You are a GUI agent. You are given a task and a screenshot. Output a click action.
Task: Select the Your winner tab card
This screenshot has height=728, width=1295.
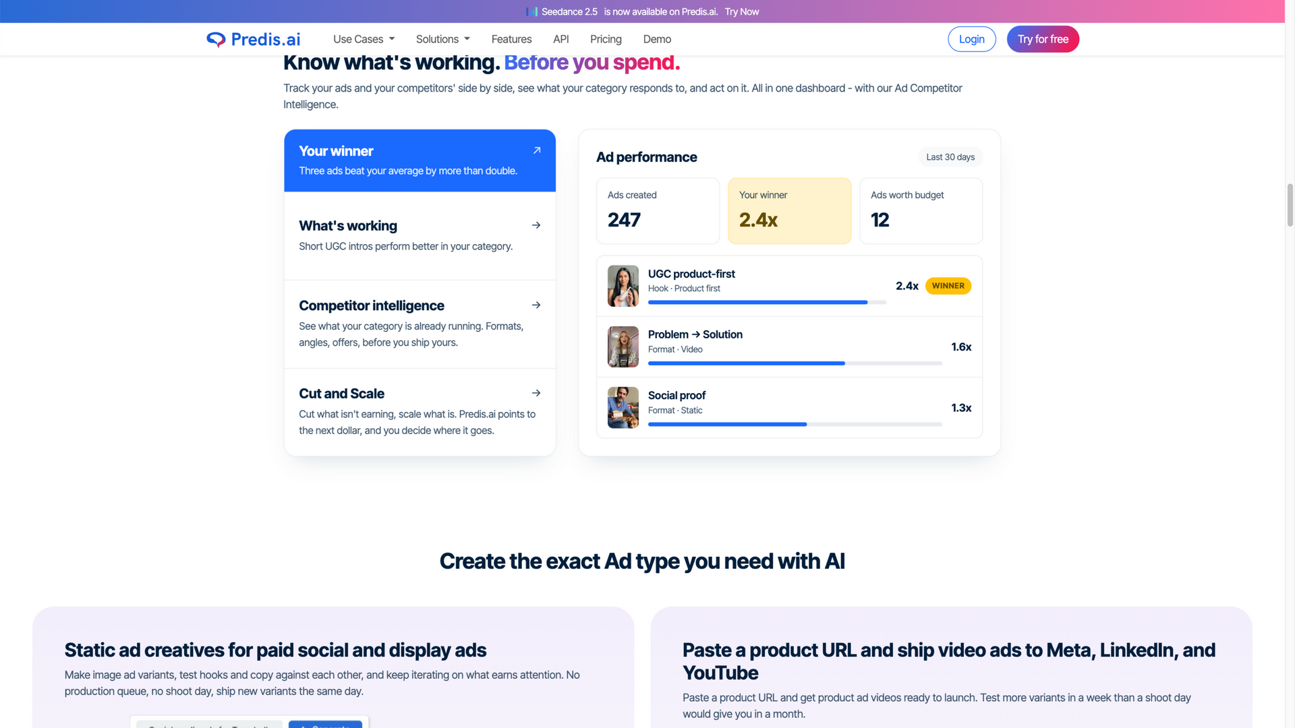coord(420,160)
